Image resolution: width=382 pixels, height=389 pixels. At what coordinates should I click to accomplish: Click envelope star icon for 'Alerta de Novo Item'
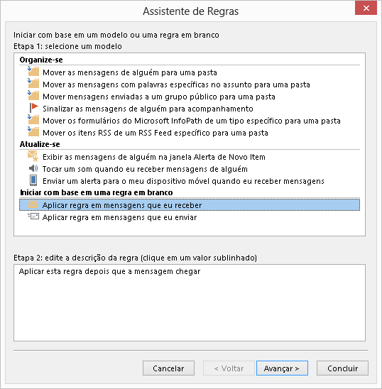pyautogui.click(x=33, y=156)
